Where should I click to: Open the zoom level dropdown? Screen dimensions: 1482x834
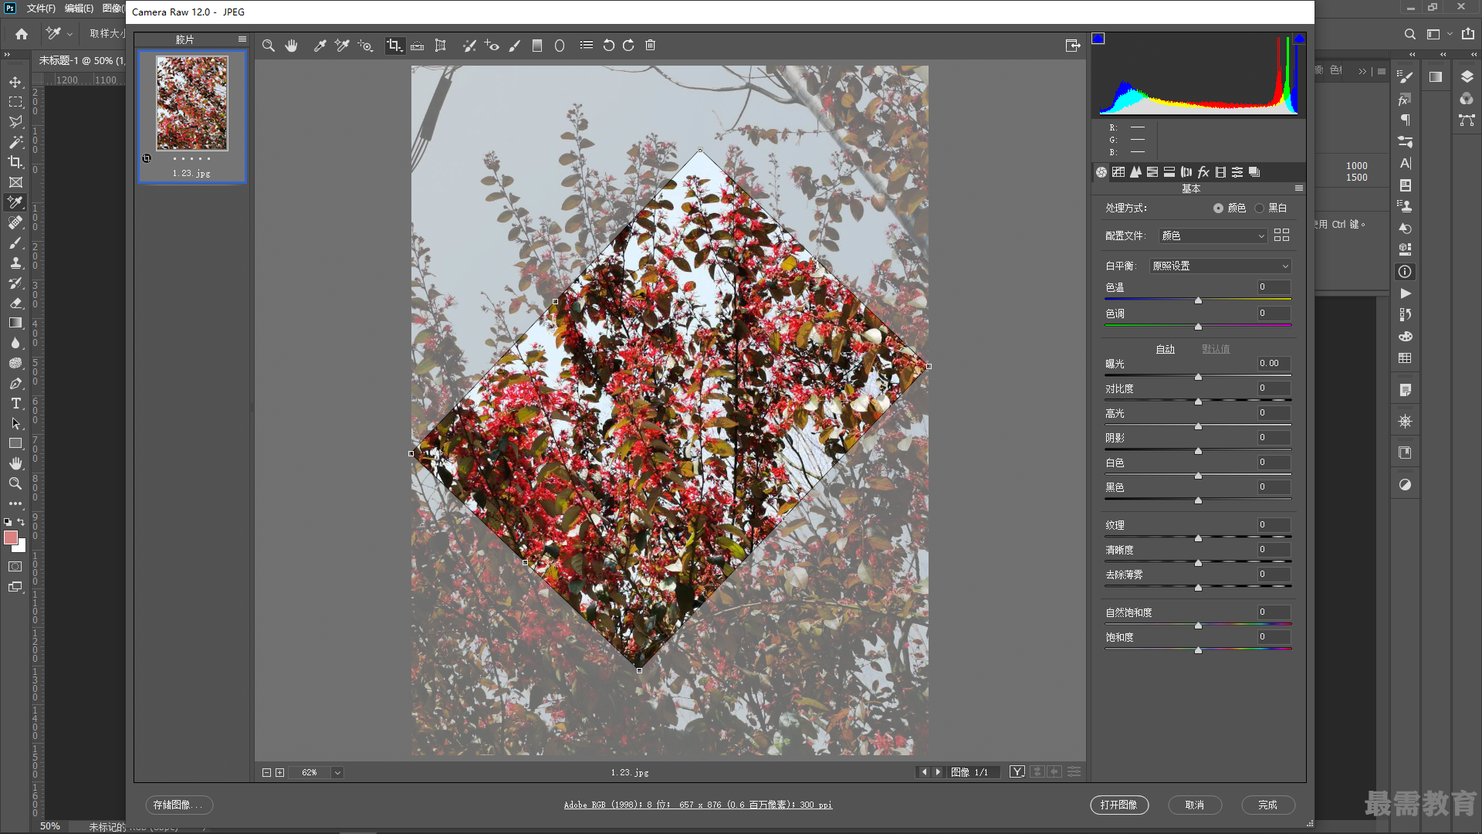click(x=337, y=773)
